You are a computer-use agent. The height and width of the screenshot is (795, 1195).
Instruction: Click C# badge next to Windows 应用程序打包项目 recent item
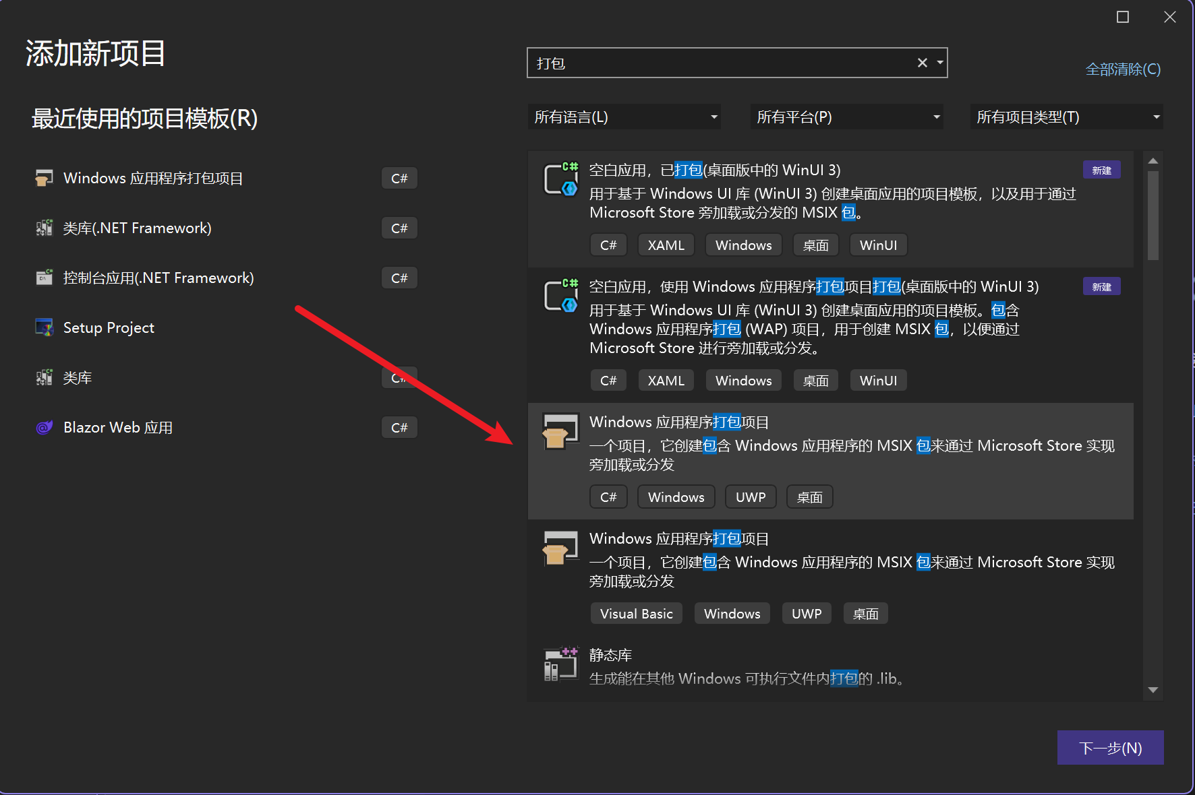point(399,179)
